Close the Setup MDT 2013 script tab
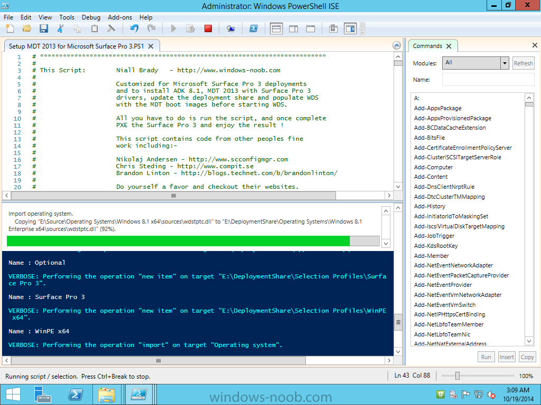This screenshot has height=405, width=541. pyautogui.click(x=151, y=46)
